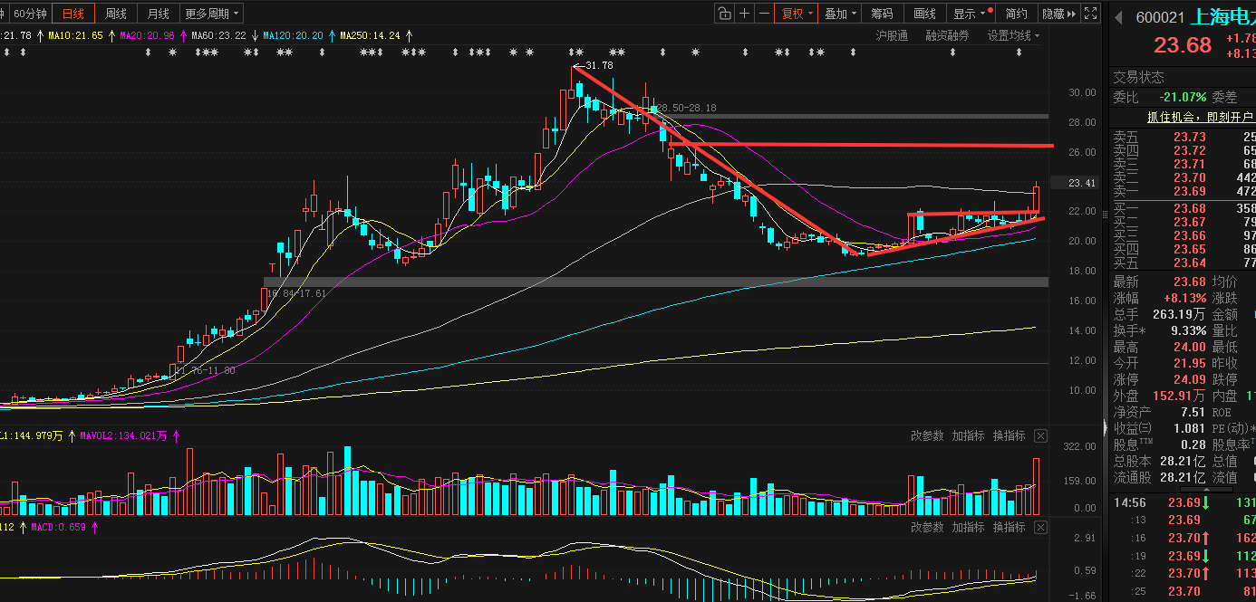1256x602 pixels.
Task: Click the 卖一 ask price 23.69
Action: (1190, 191)
